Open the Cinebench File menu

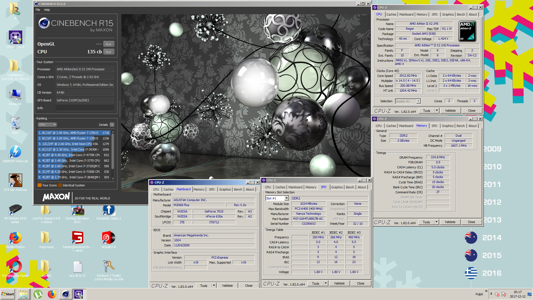pyautogui.click(x=38, y=10)
